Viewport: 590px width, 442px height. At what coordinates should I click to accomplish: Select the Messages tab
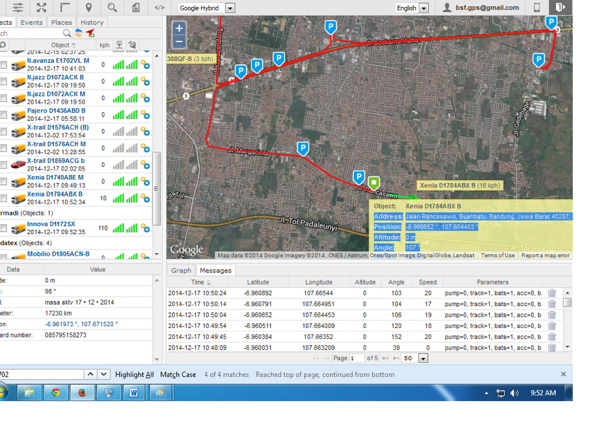click(216, 270)
